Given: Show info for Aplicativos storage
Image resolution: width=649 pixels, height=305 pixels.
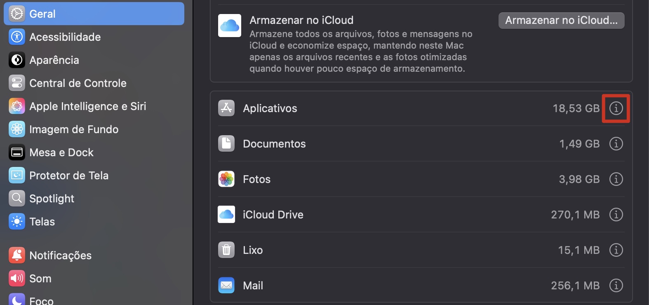Looking at the screenshot, I should [616, 108].
